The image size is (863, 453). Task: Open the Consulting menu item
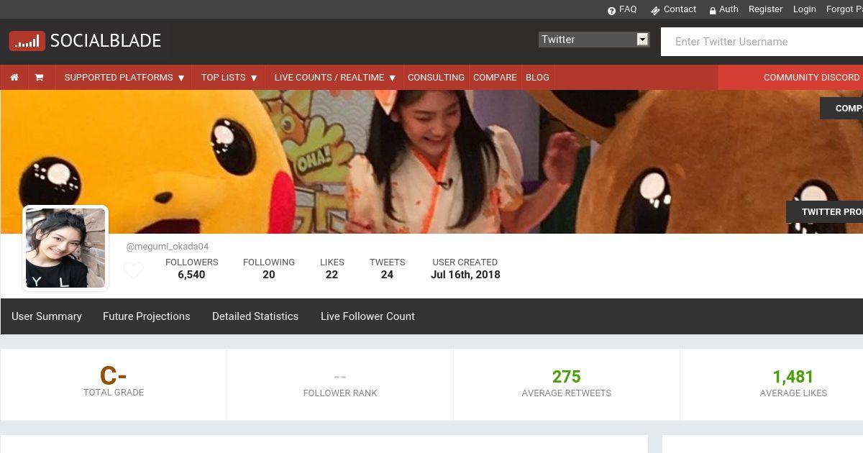[x=436, y=78]
